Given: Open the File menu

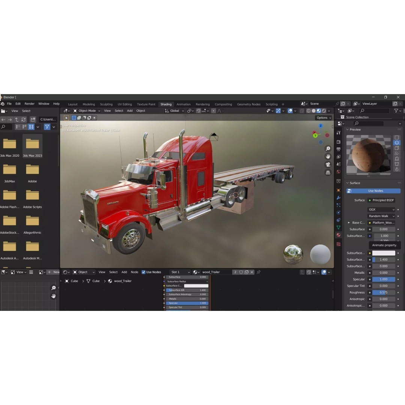Looking at the screenshot, I should [x=9, y=104].
